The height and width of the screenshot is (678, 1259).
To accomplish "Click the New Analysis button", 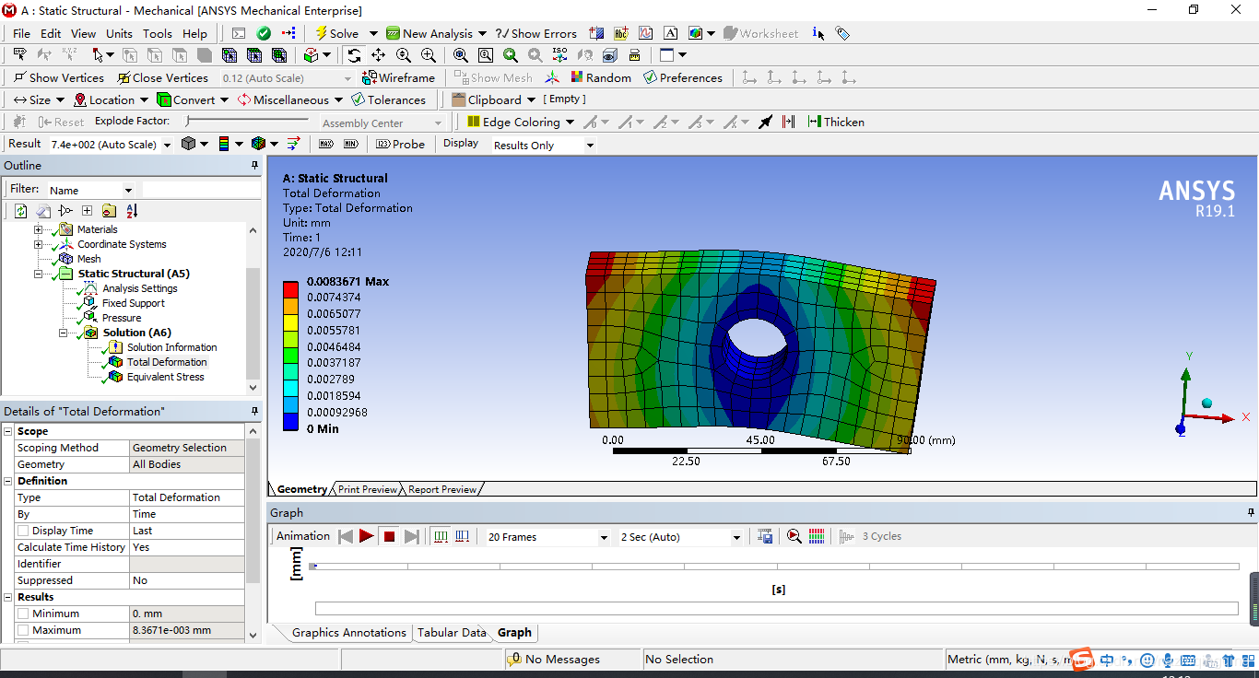I will coord(436,33).
